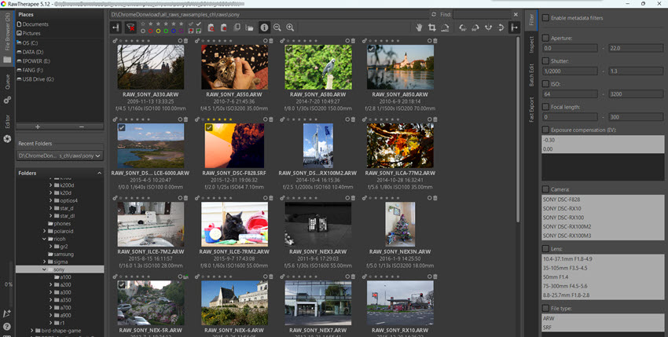Expand the a700 folder in tree
This screenshot has height=337, width=668.
51,308
